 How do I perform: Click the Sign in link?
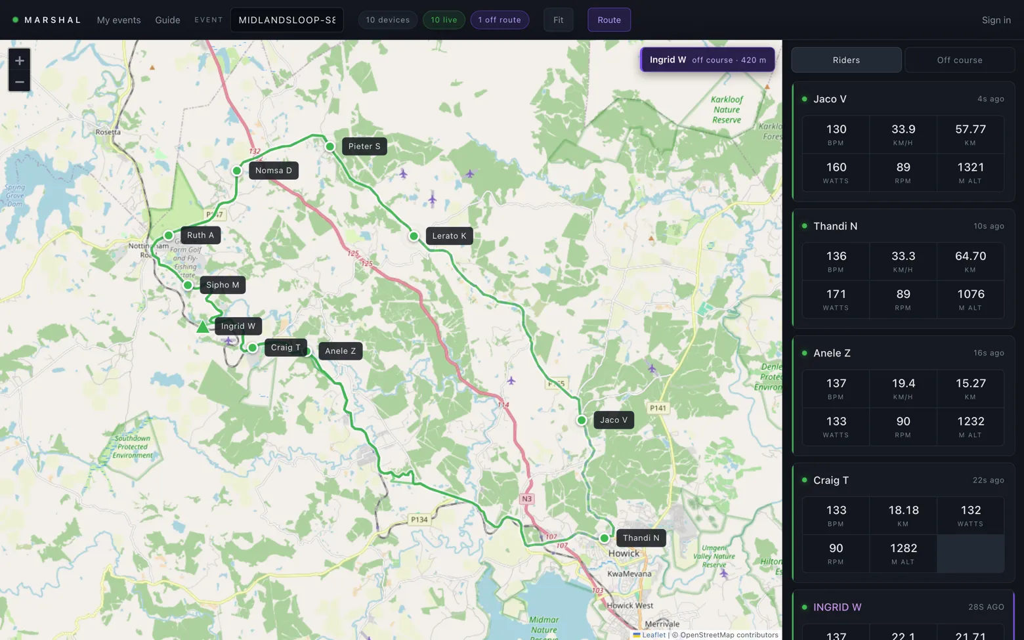click(x=996, y=20)
